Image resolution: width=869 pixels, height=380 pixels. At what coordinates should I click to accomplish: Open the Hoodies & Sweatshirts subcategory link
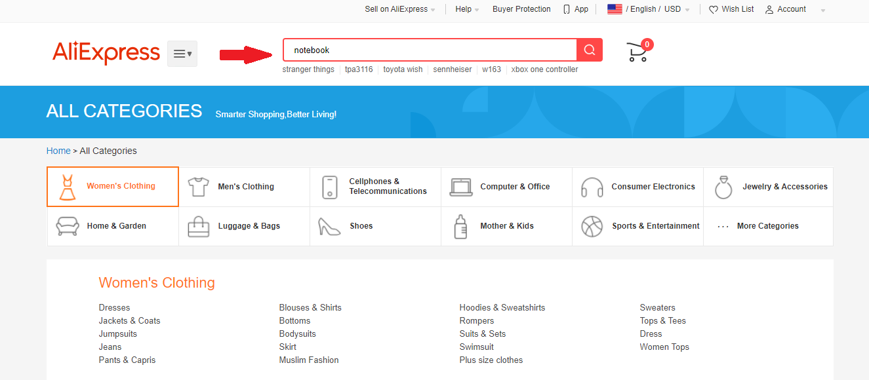(502, 308)
